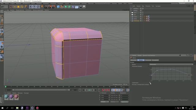Toggle visibility dots for the selected object row

point(142,20)
